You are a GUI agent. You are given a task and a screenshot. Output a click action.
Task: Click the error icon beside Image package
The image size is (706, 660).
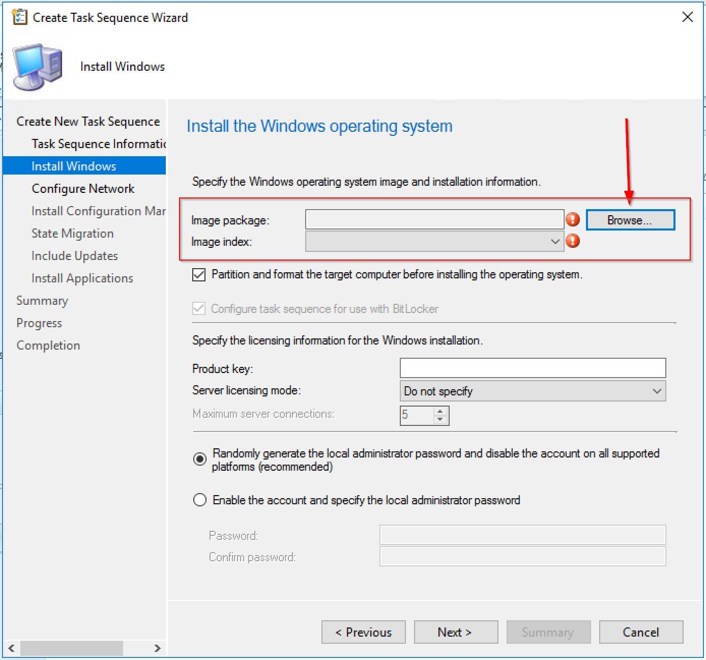coord(573,219)
